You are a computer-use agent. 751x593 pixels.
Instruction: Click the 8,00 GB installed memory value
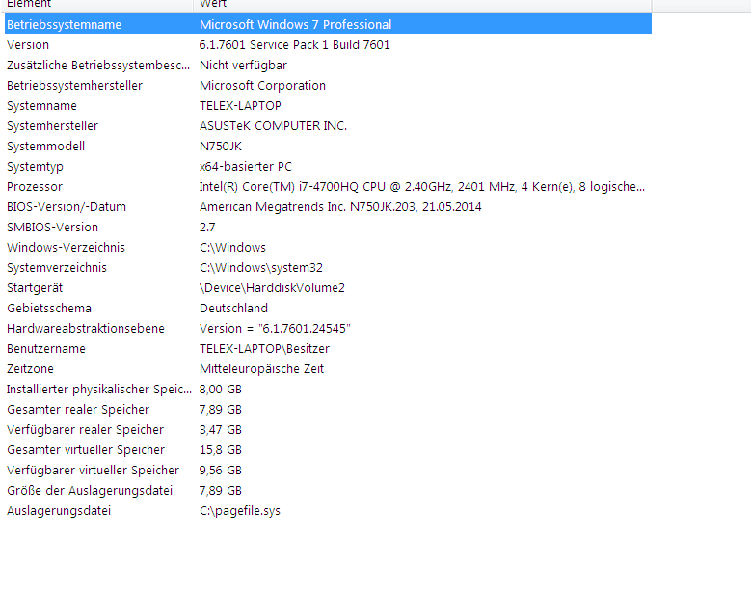[221, 389]
